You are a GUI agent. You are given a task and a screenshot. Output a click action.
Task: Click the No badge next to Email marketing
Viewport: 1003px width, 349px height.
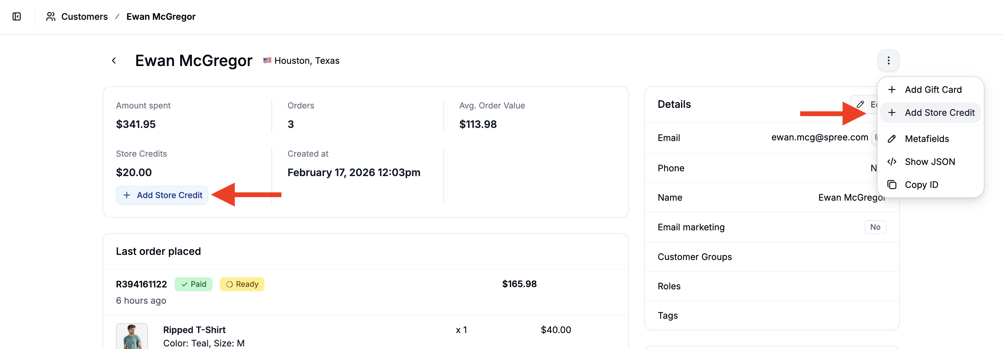pyautogui.click(x=875, y=227)
